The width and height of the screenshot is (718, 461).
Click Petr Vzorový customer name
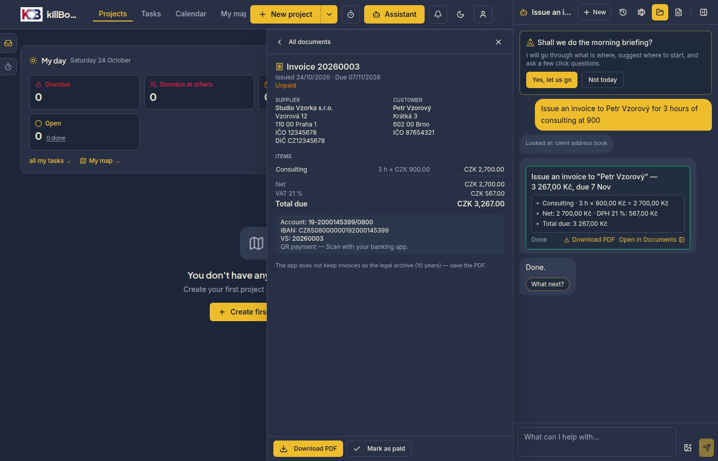412,108
